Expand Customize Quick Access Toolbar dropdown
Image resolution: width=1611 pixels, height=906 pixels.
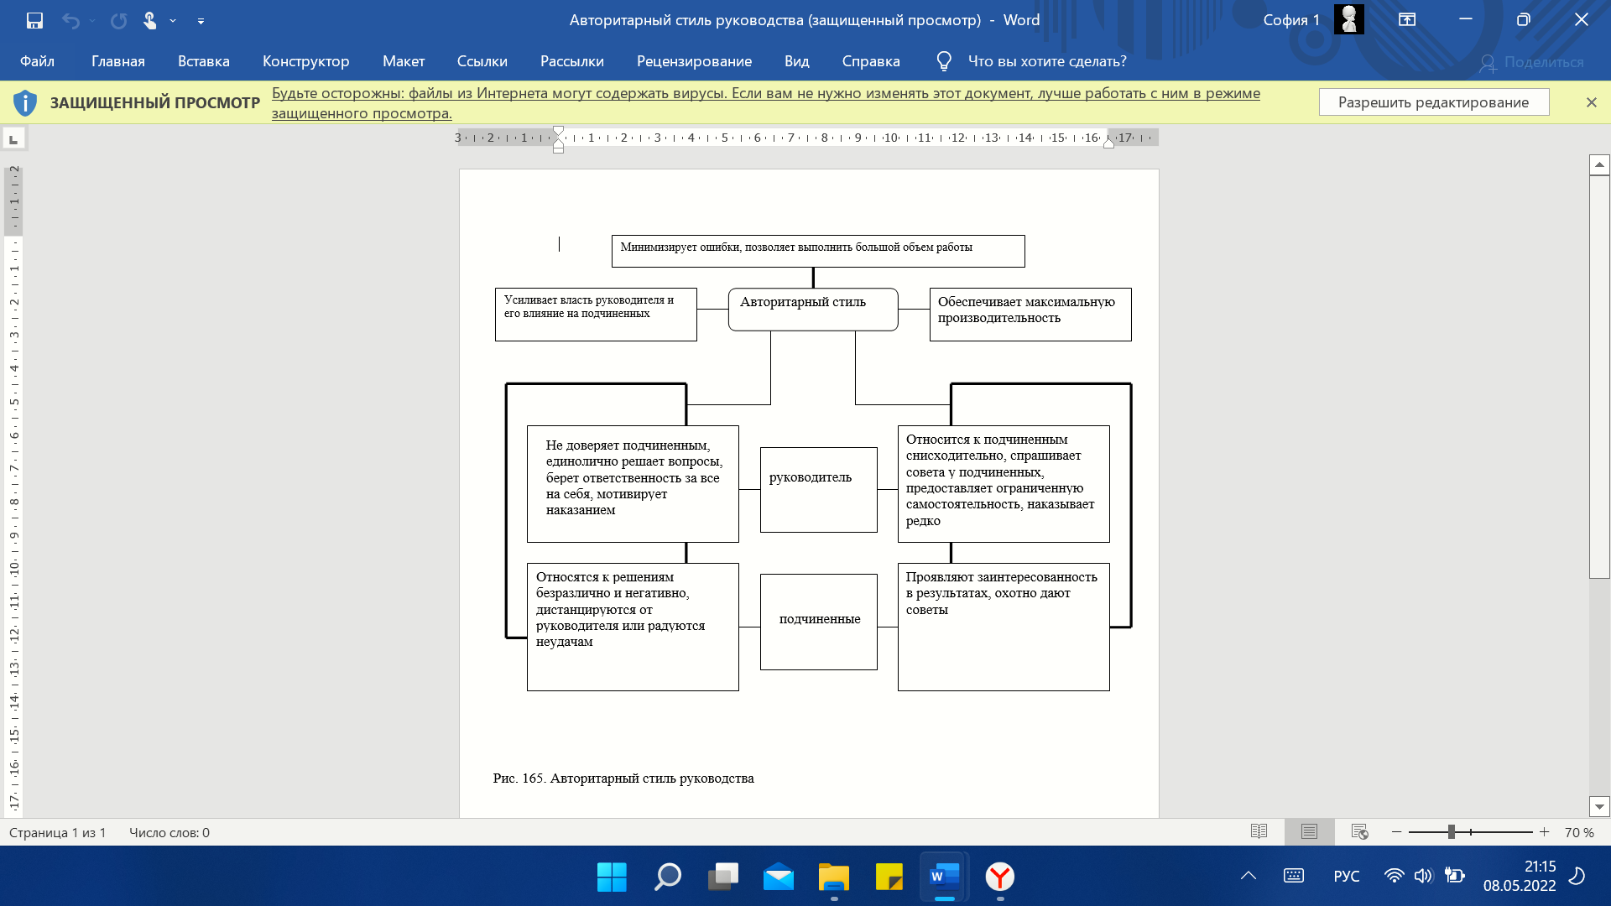(201, 21)
